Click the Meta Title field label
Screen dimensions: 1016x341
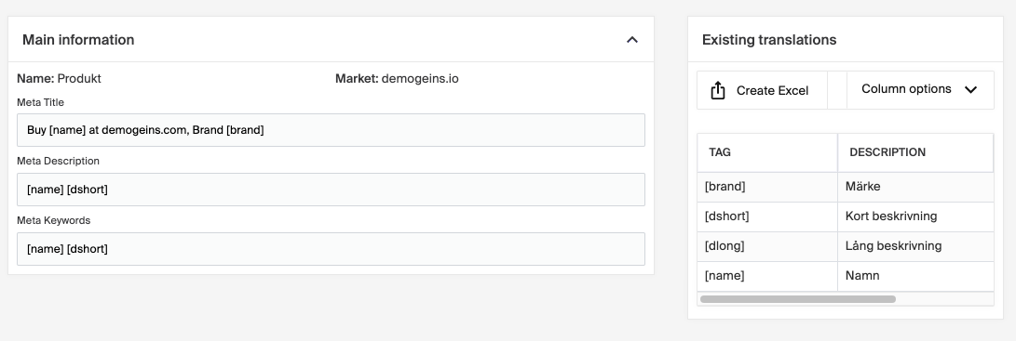coord(40,102)
